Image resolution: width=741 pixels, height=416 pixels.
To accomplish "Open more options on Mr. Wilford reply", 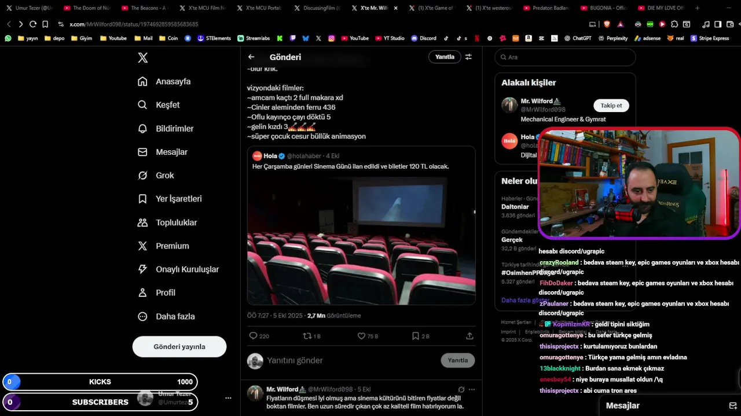I will point(472,389).
